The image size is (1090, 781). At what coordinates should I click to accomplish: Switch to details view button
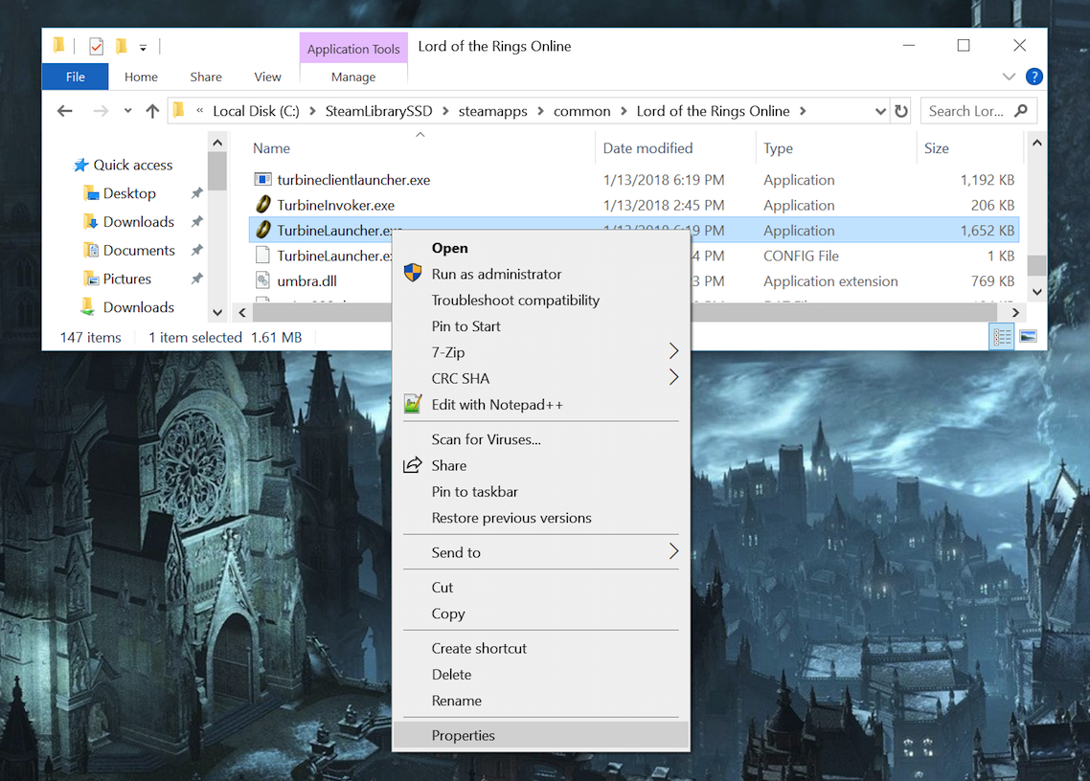click(x=1002, y=337)
